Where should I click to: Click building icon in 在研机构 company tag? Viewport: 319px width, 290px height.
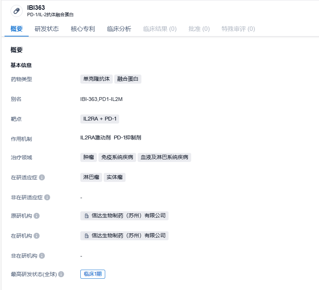pos(87,236)
